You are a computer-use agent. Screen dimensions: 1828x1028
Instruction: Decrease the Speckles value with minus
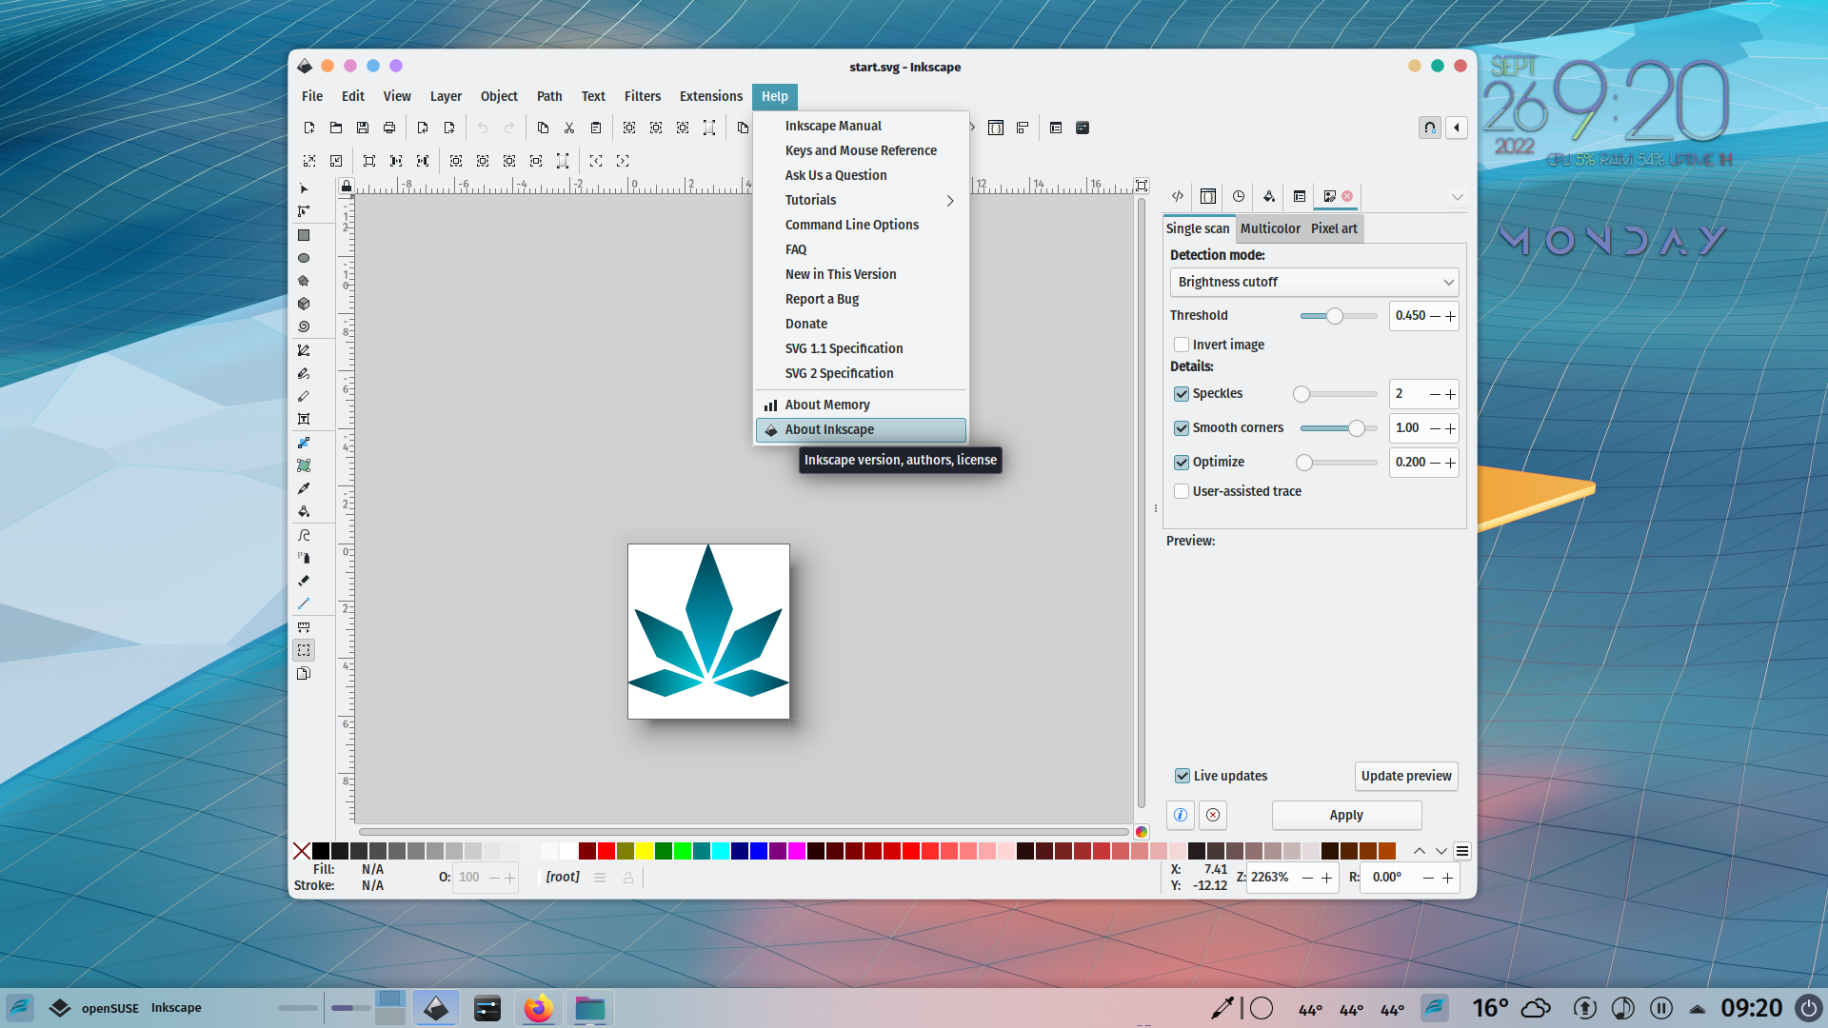1435,394
